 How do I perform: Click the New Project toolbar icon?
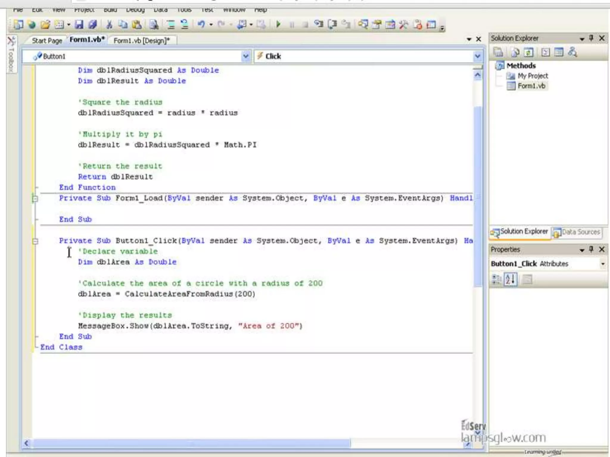coord(18,24)
